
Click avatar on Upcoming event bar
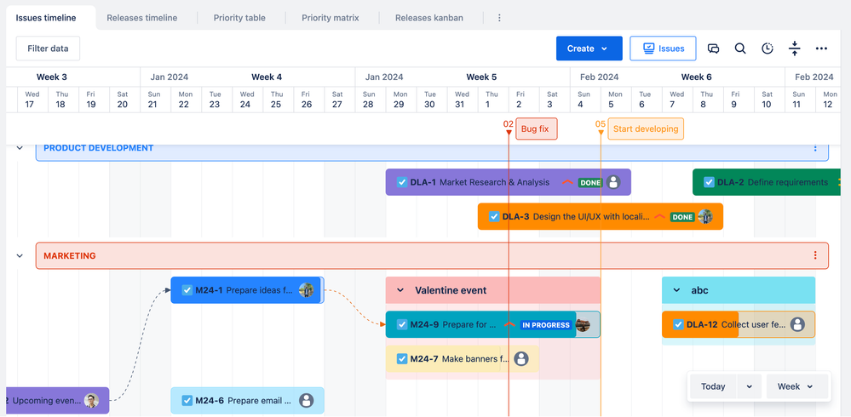[x=91, y=401]
